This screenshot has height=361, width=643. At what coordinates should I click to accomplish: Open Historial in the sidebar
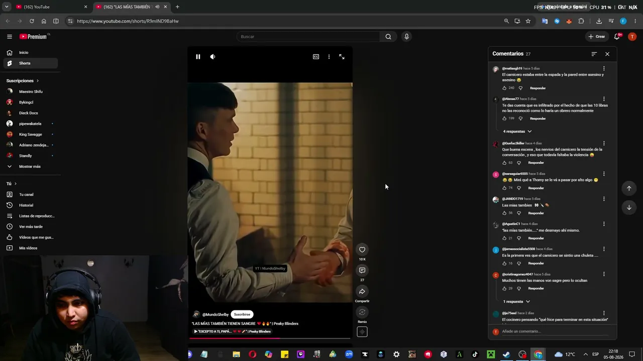(x=31, y=205)
